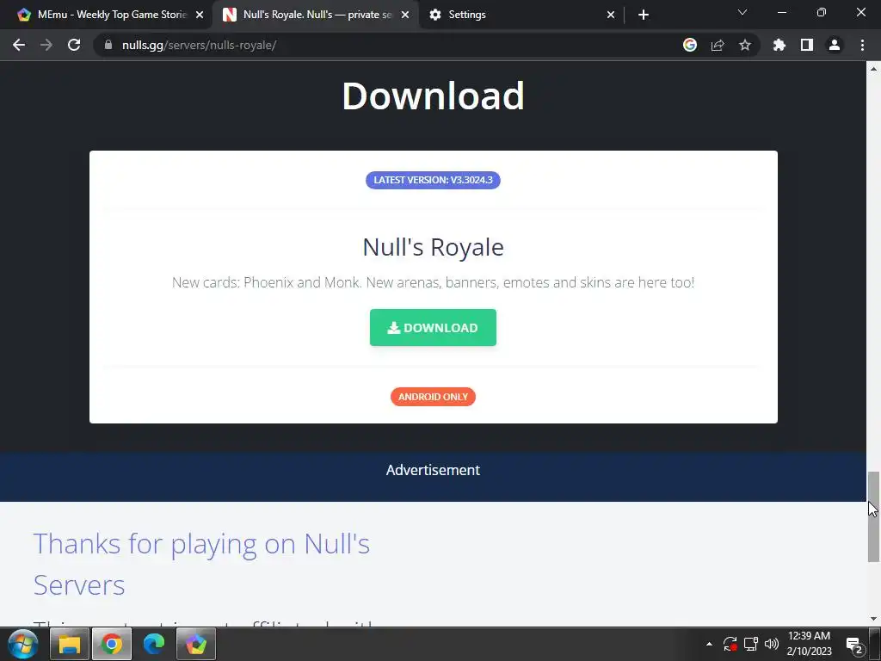Click the New cards Phoenix and Monk description
This screenshot has height=661, width=881.
coord(433,282)
